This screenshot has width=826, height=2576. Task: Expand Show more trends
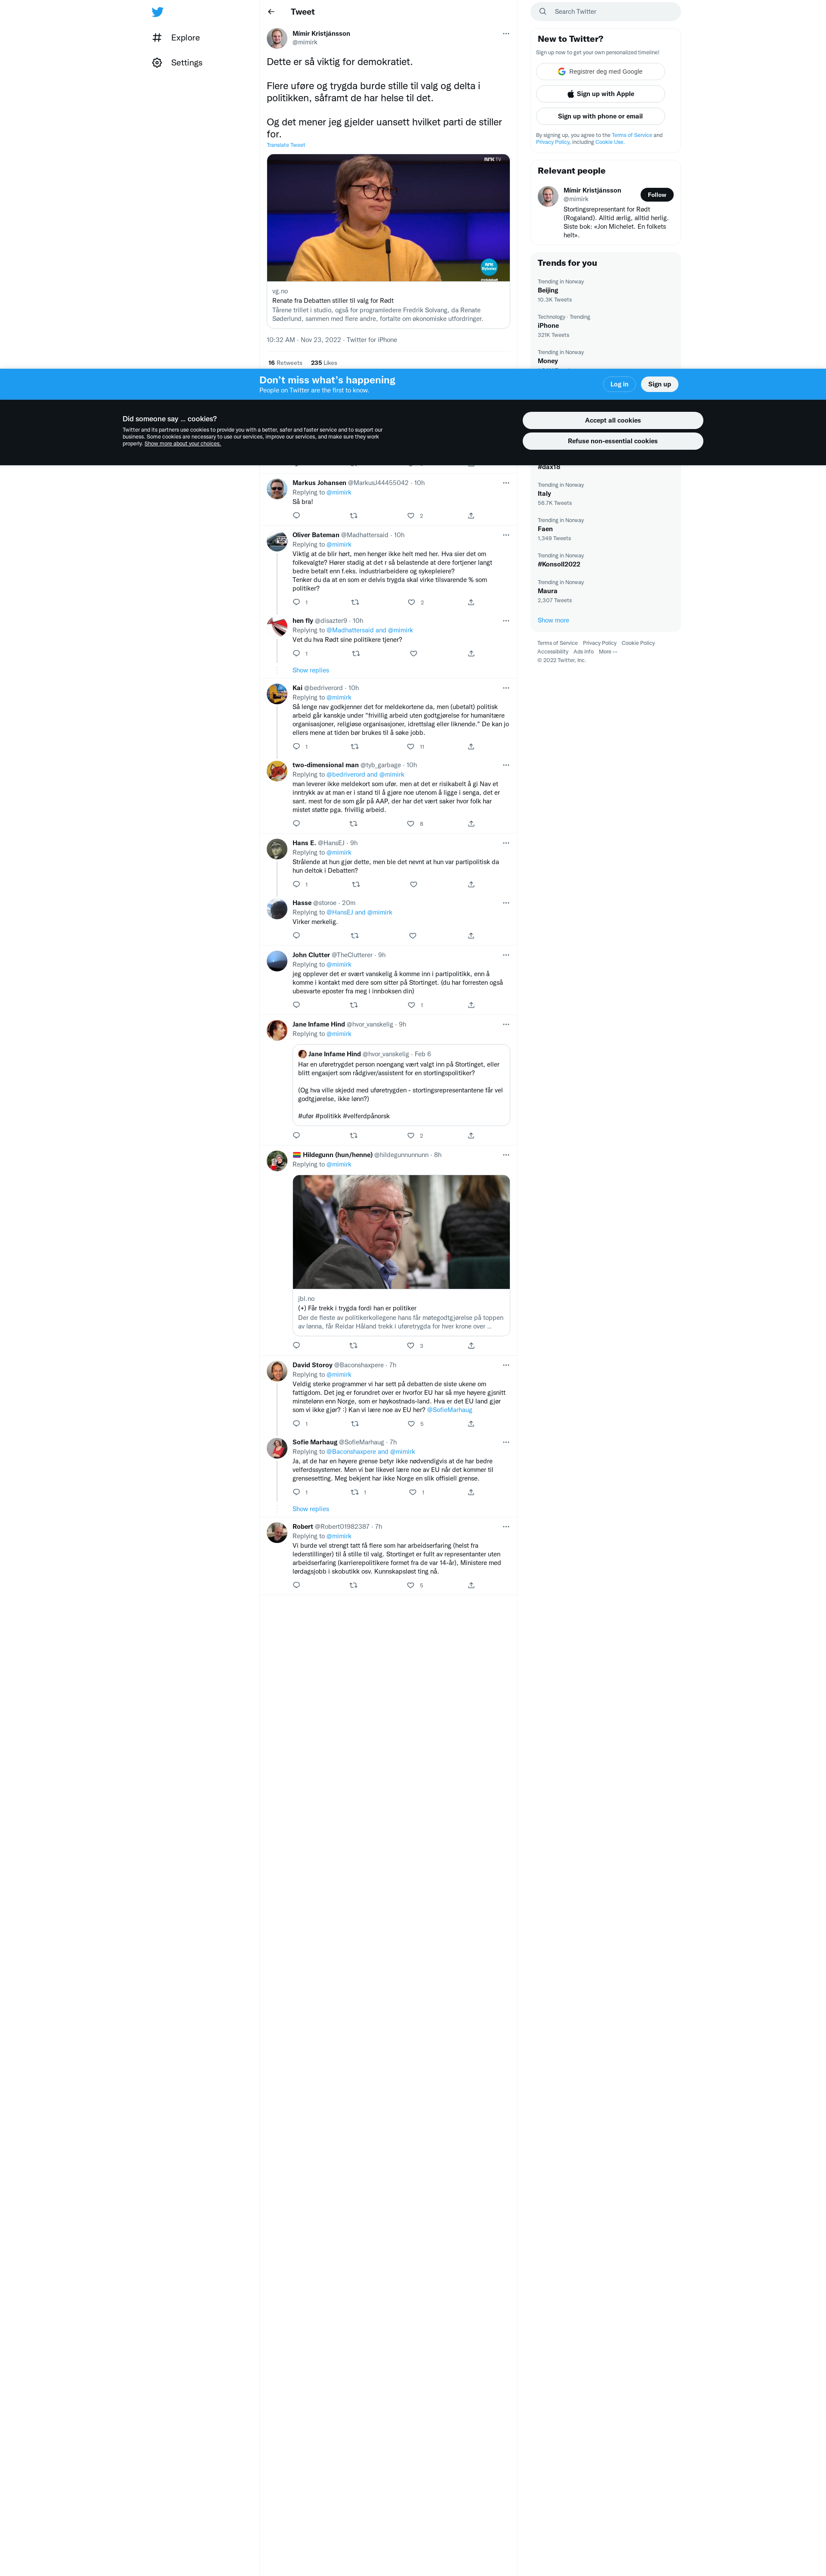[553, 620]
